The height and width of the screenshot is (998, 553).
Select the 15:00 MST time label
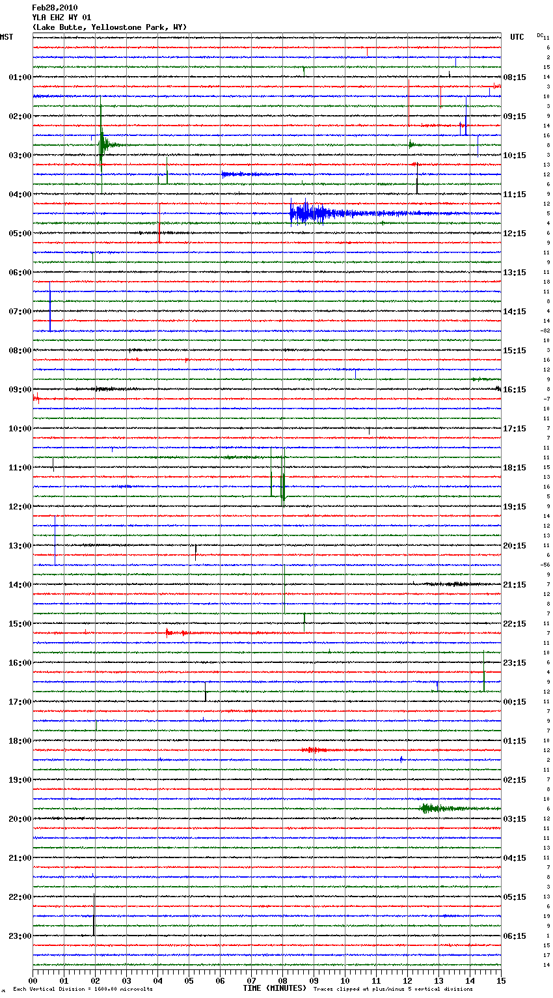tap(20, 624)
